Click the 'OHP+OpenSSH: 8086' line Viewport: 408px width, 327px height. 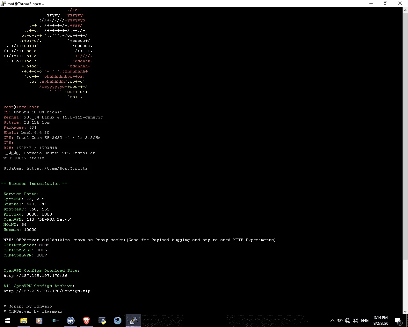pos(25,250)
